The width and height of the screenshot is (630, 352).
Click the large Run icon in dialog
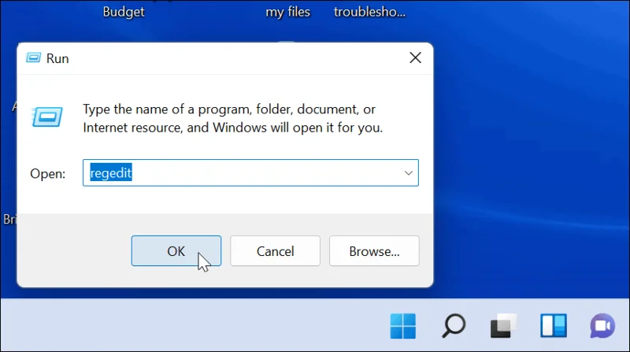click(x=47, y=117)
